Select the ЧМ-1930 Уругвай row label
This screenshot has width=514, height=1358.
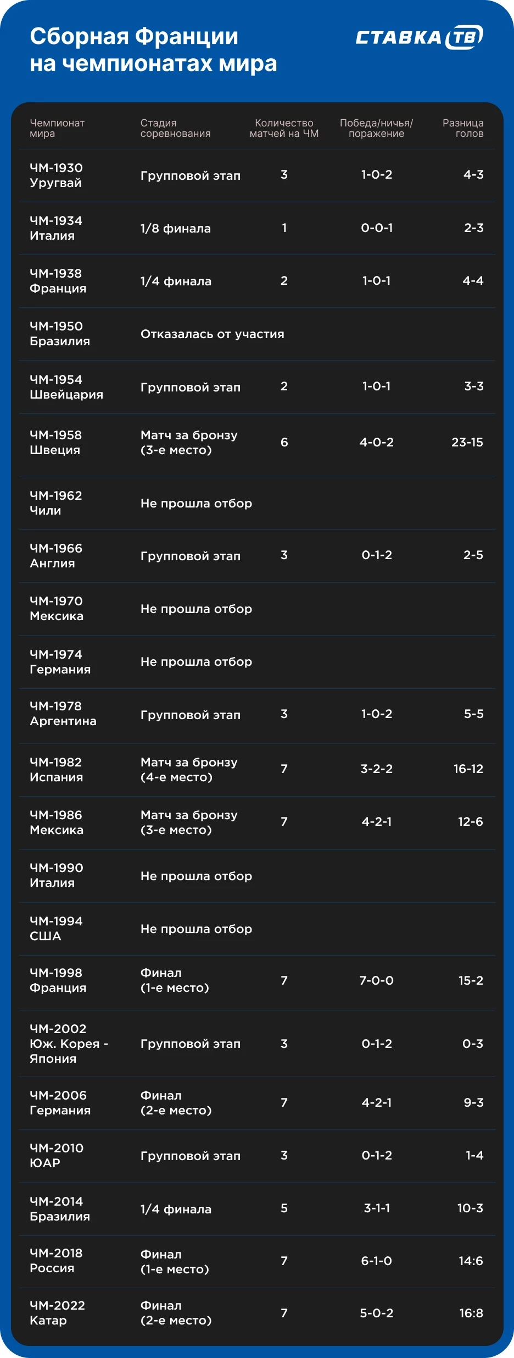[56, 175]
